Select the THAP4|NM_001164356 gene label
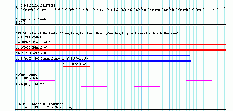Viewport: 233px width, 111px height. click(x=30, y=84)
